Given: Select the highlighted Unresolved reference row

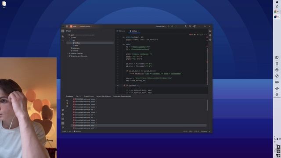Looking at the screenshot, I should tap(139, 126).
